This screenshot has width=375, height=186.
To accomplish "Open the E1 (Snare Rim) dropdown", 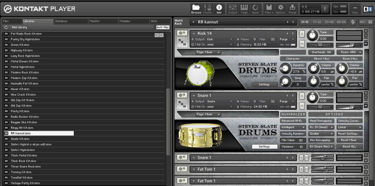I will pos(321,146).
